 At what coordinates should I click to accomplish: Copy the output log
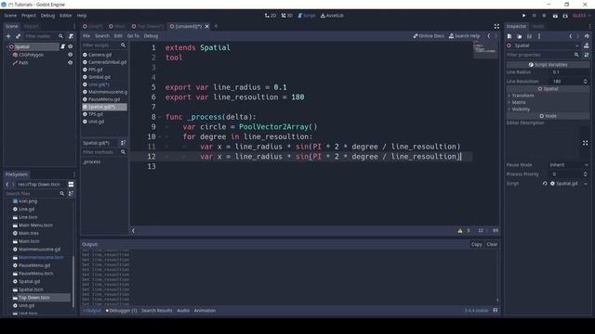[476, 245]
